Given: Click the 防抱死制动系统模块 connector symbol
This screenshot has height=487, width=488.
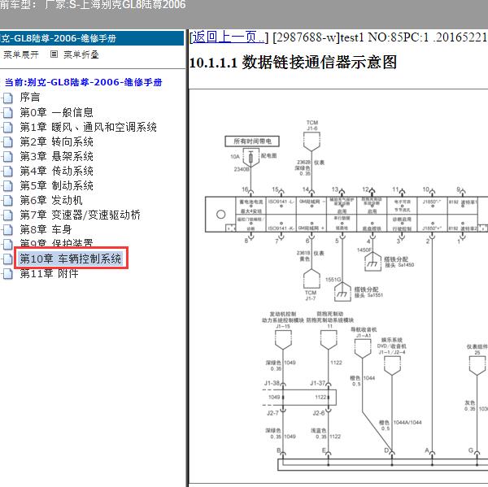Looking at the screenshot, I should (x=329, y=340).
